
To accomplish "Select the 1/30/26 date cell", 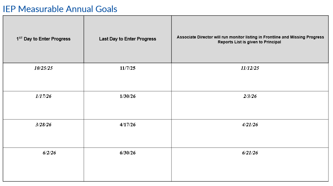I will [x=128, y=96].
